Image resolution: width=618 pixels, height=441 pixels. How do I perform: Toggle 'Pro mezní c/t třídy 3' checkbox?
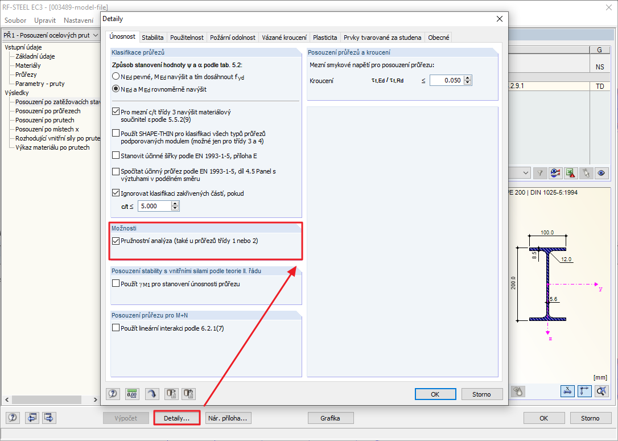(116, 112)
